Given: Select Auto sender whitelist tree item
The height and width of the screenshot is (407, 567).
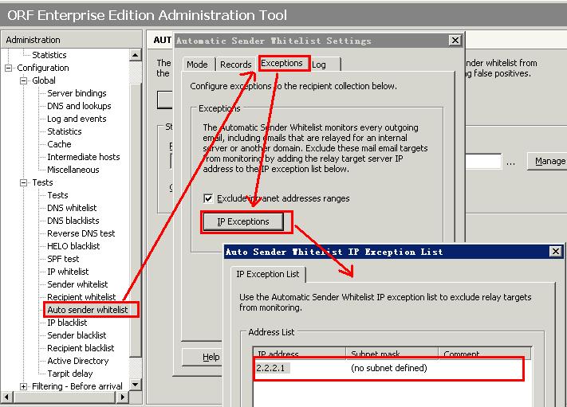Looking at the screenshot, I should coord(87,310).
